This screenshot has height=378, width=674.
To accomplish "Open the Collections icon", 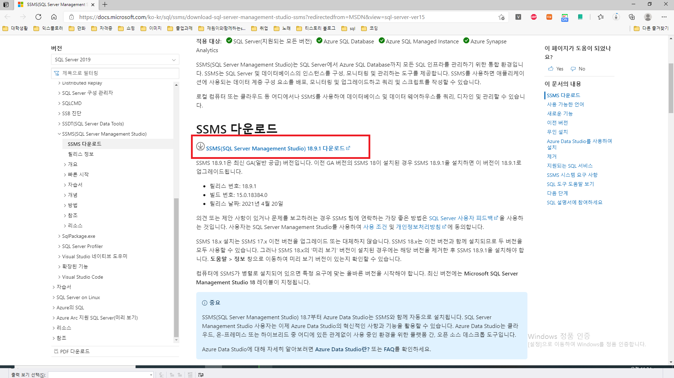I will click(632, 17).
